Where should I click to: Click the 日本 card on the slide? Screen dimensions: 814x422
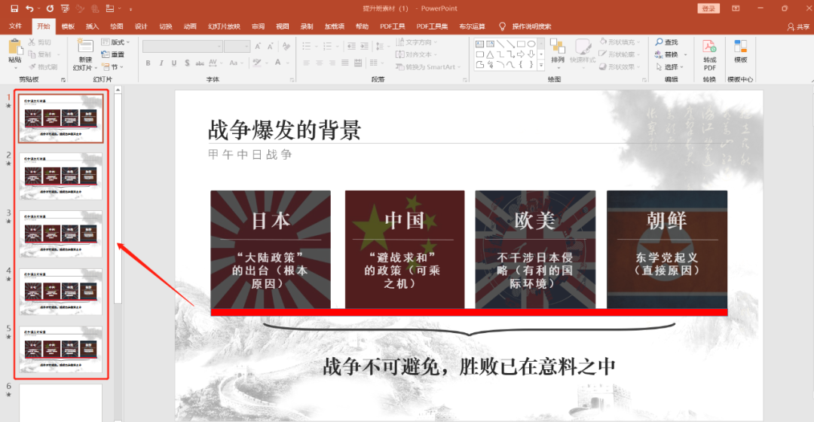[x=271, y=249]
